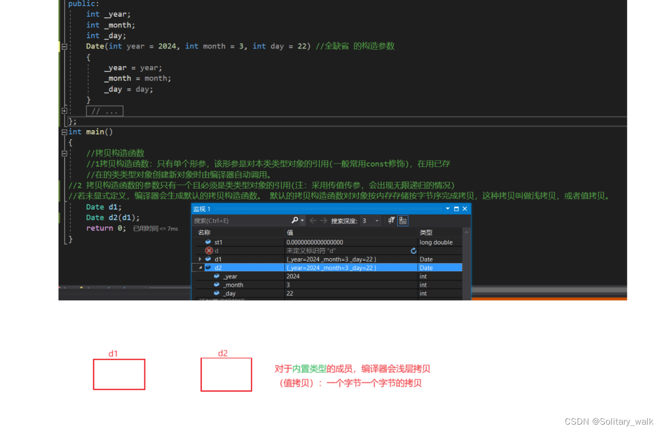Click the 'Date d2(d1);' code line
The height and width of the screenshot is (431, 661).
coord(113,217)
